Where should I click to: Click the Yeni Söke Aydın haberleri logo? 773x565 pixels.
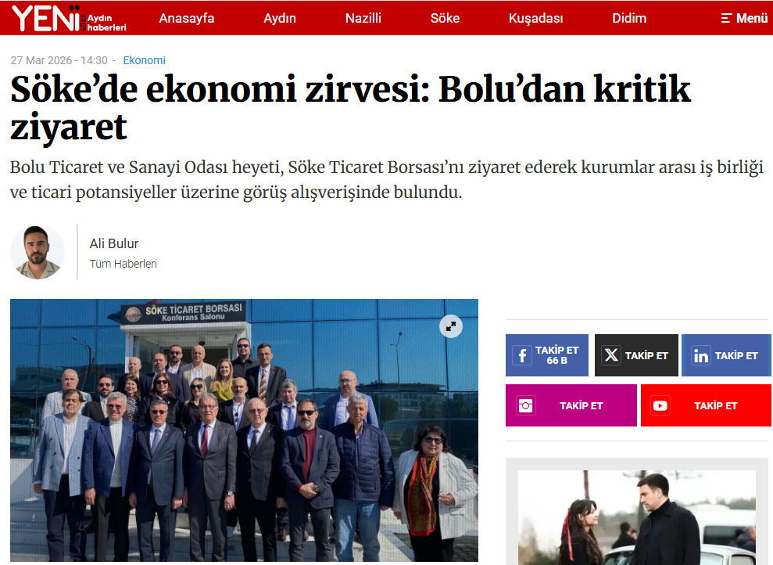point(69,18)
